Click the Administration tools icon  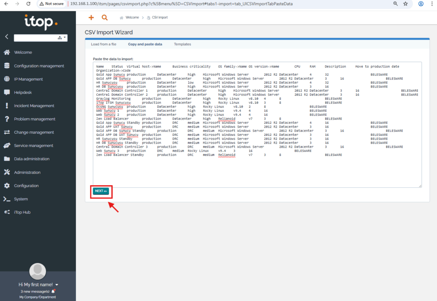point(6,172)
